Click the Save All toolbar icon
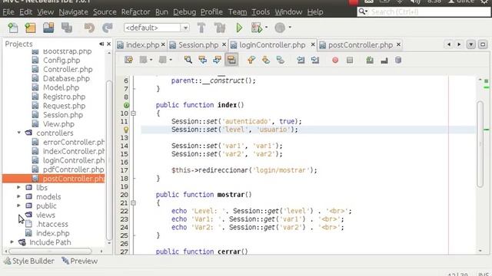Screen dimensions: 492x276 tap(67, 28)
